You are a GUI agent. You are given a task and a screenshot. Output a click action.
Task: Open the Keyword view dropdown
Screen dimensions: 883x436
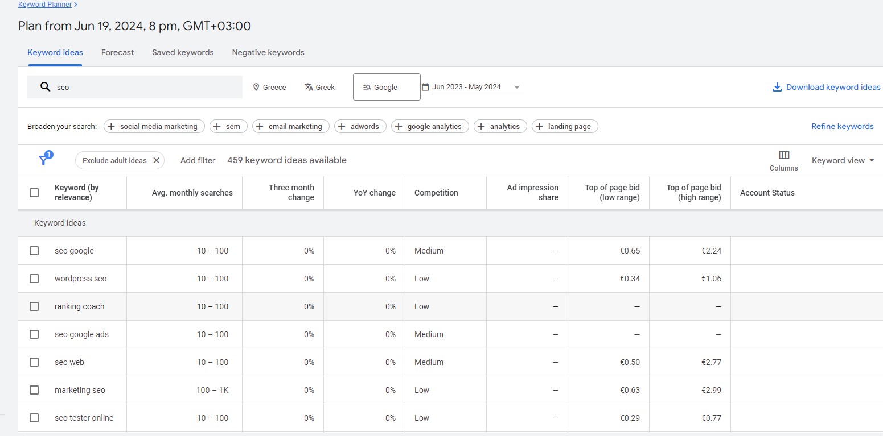843,160
